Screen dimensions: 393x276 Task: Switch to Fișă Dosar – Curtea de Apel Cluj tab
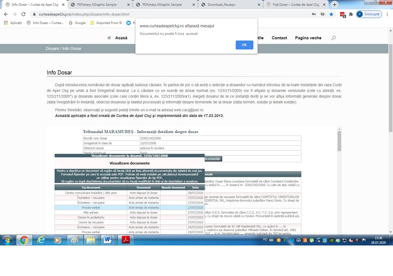coord(296,5)
